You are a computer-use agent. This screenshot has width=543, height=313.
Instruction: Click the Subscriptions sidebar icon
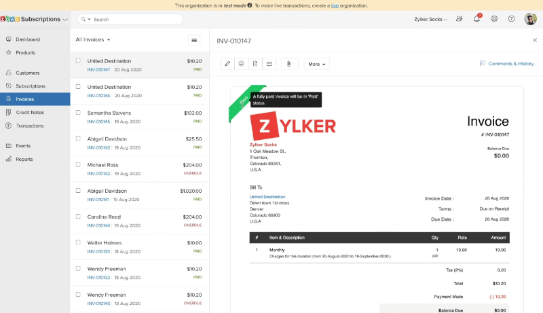point(9,86)
